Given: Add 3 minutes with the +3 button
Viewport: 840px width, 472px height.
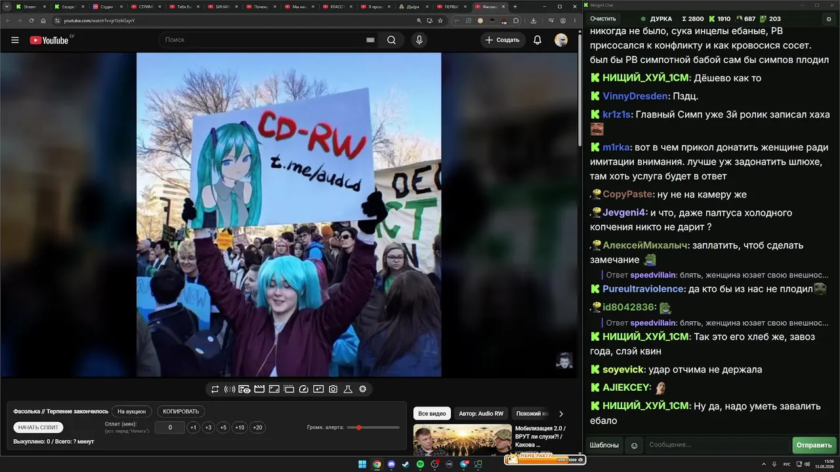Looking at the screenshot, I should tap(208, 427).
